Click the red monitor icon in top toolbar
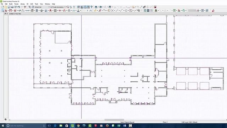 (155, 7)
